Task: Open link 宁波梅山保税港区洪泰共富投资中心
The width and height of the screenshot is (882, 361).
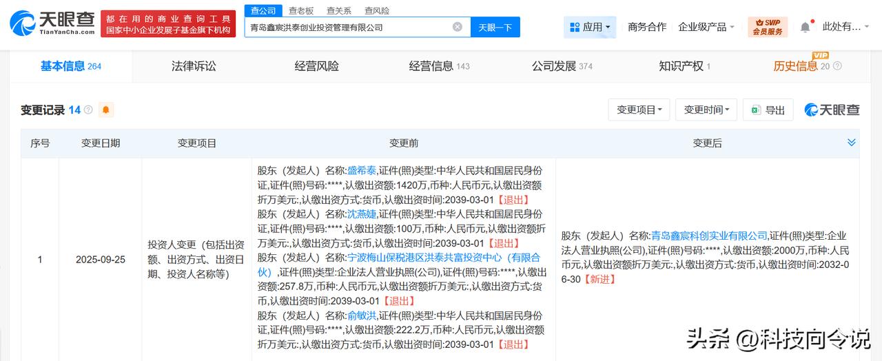Action: coord(399,265)
